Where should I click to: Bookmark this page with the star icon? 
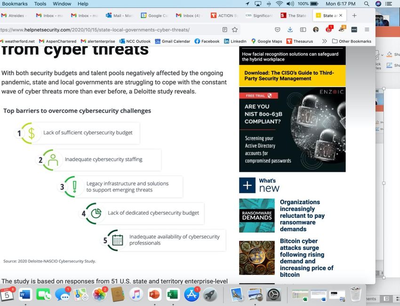click(x=235, y=30)
